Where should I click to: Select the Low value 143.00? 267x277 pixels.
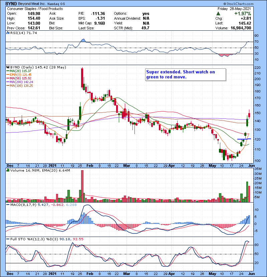point(34,23)
